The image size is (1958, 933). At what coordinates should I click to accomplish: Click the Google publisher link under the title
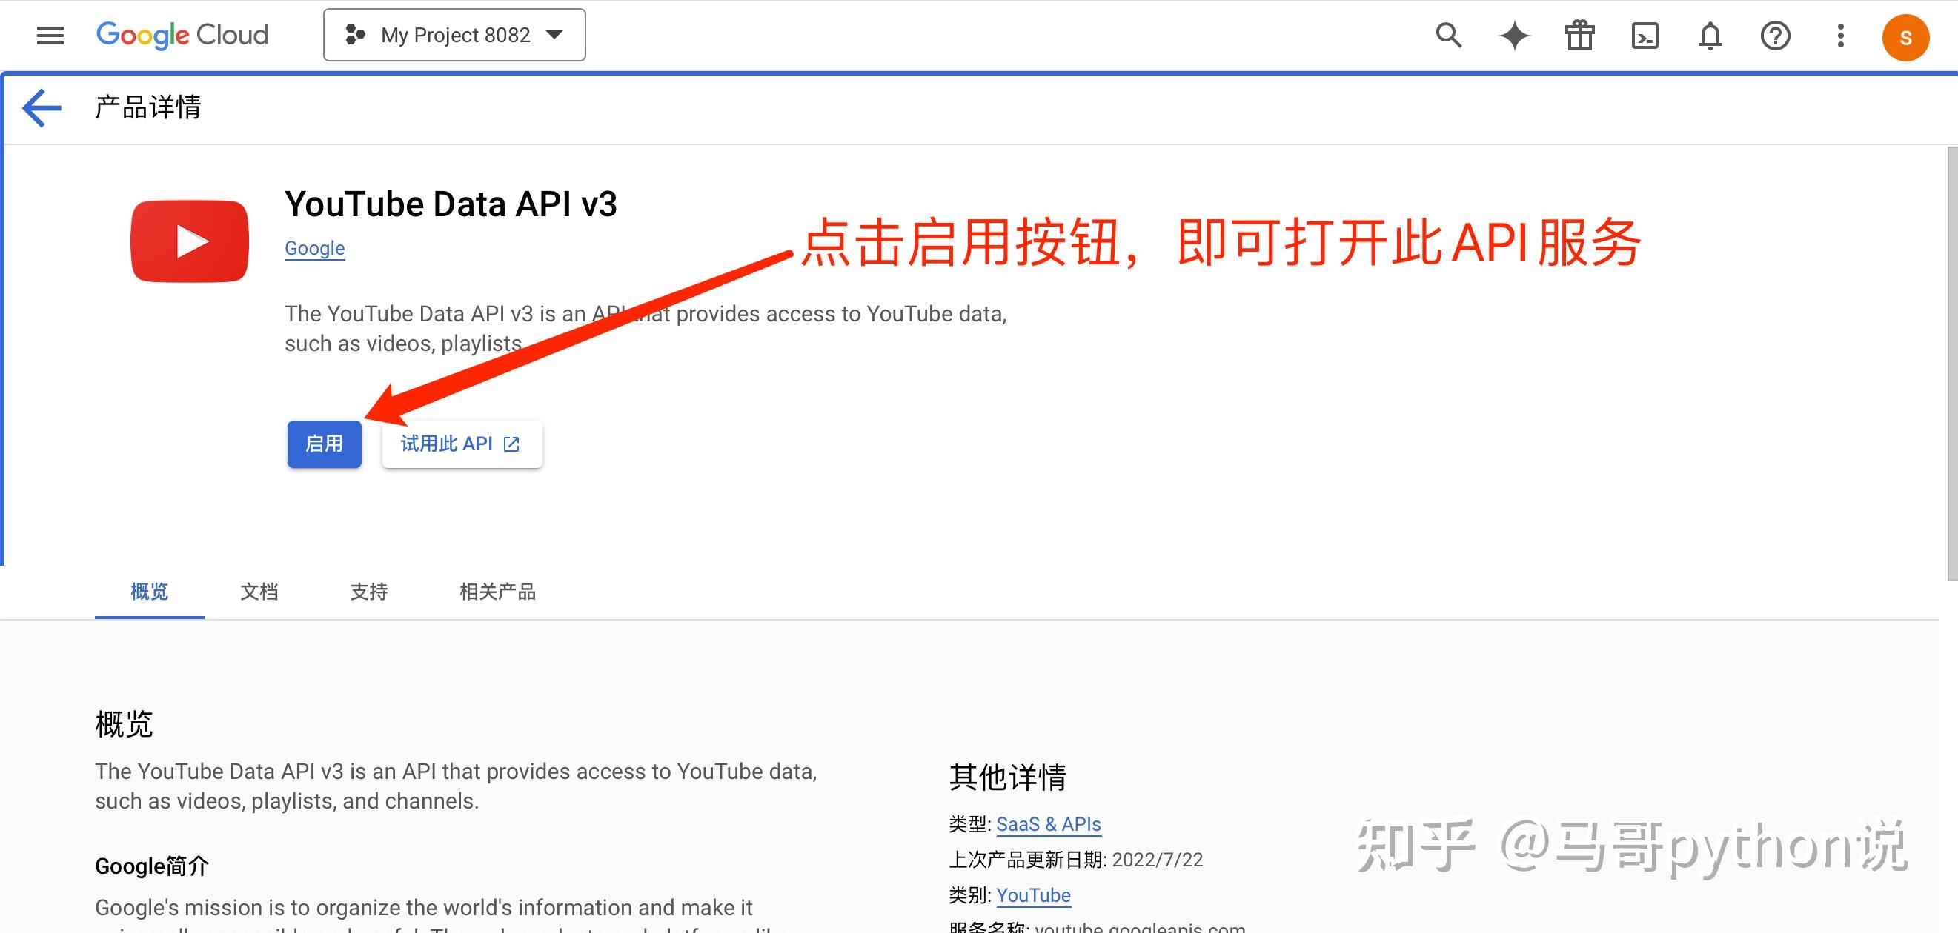[314, 248]
